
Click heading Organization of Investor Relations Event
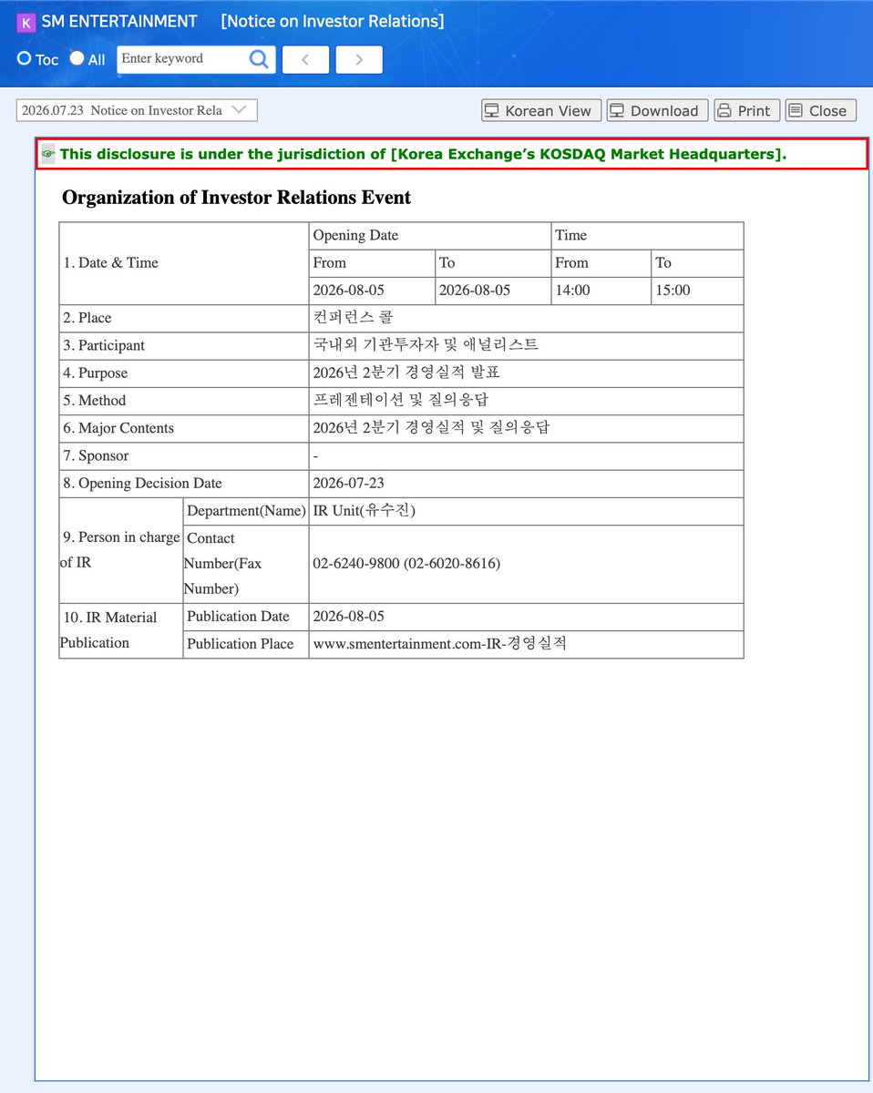point(236,198)
